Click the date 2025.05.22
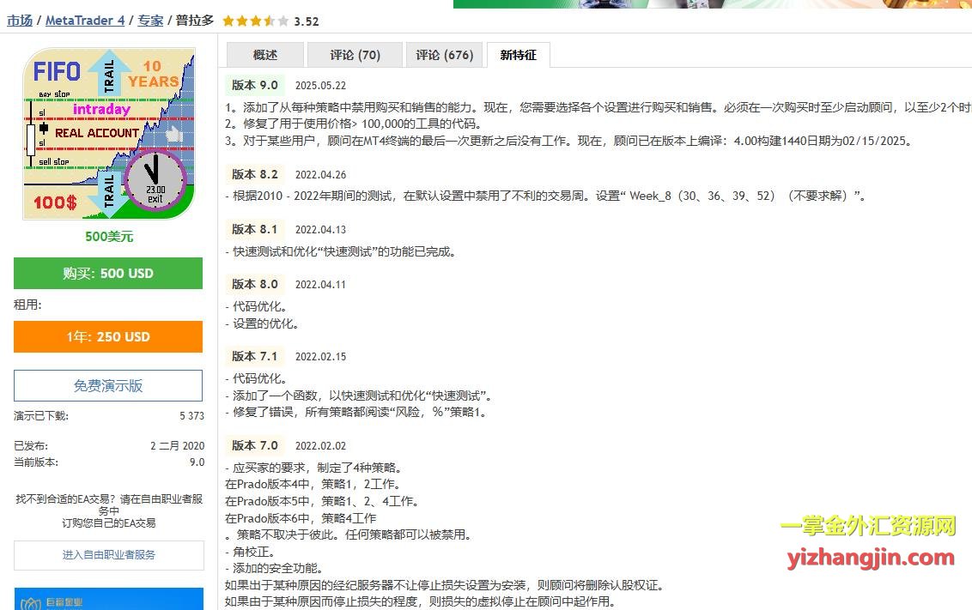Viewport: 972px width, 610px height. pos(320,86)
